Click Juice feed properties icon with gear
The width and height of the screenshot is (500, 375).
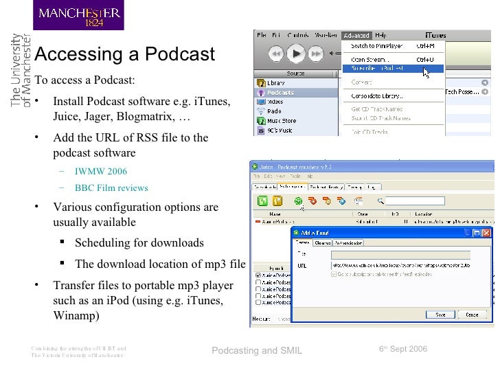pyautogui.click(x=327, y=201)
